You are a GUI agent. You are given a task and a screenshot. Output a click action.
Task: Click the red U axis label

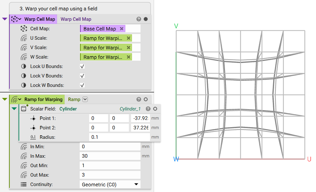[x=309, y=159]
